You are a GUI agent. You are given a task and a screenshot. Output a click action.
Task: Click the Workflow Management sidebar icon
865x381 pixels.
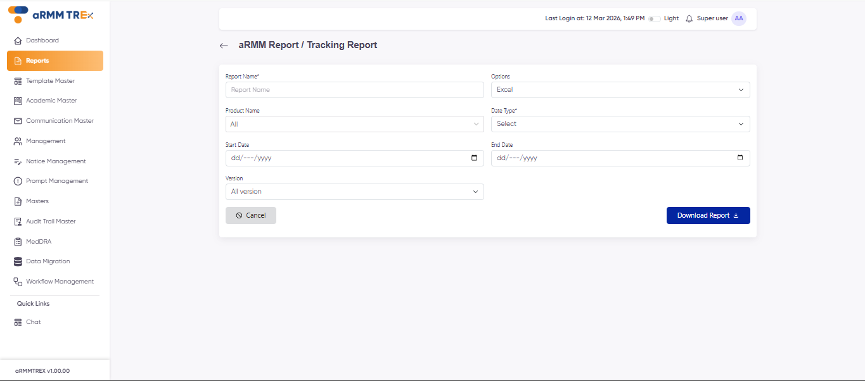pyautogui.click(x=17, y=281)
